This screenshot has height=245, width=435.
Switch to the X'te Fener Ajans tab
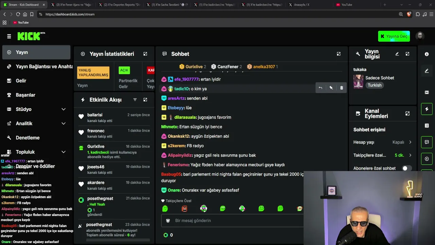(x=71, y=5)
